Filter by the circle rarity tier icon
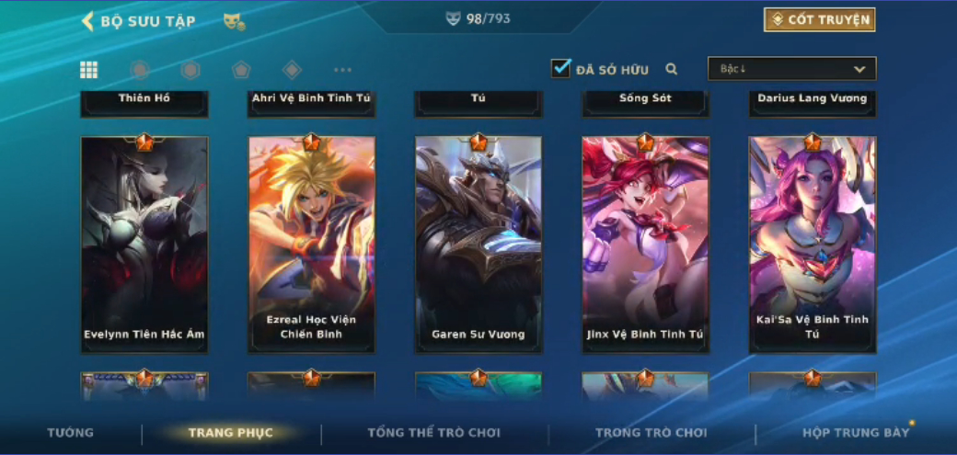Viewport: 957px width, 455px height. [x=140, y=70]
